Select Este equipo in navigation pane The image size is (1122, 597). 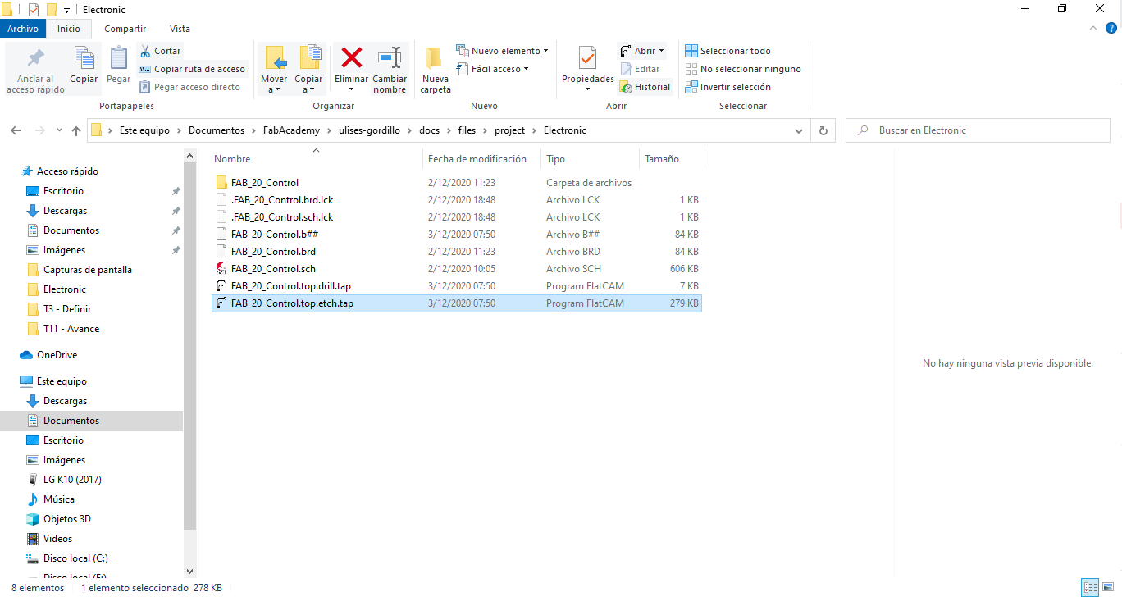point(62,381)
